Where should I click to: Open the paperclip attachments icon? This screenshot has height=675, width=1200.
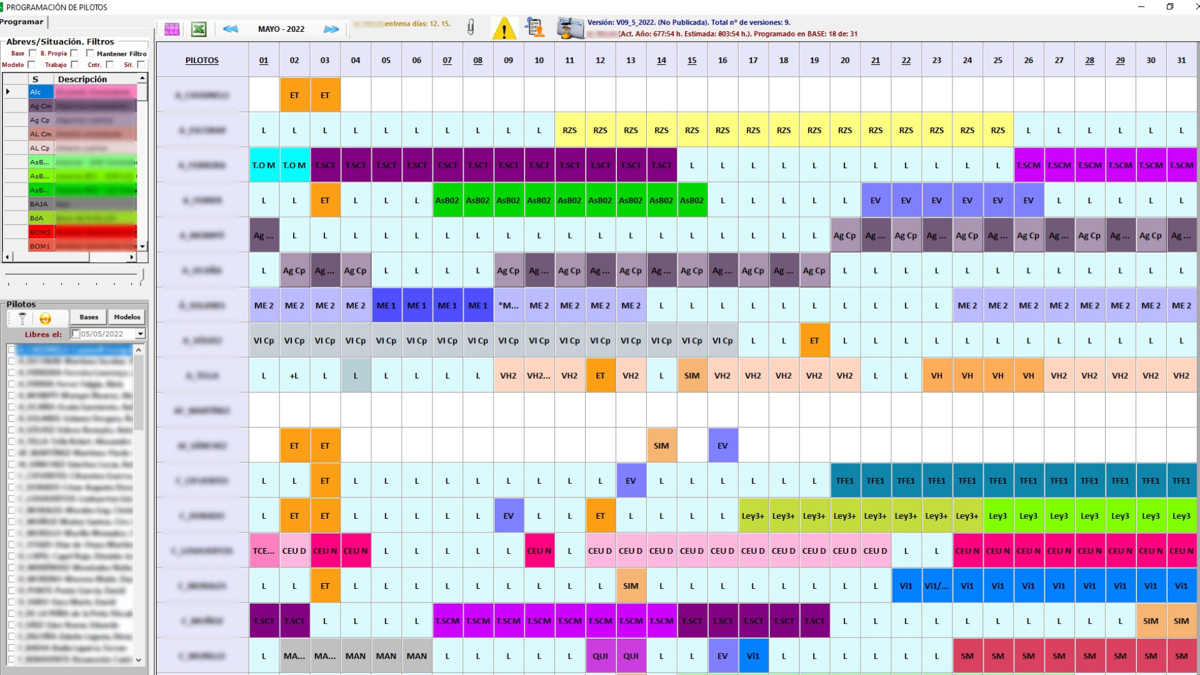click(x=471, y=27)
